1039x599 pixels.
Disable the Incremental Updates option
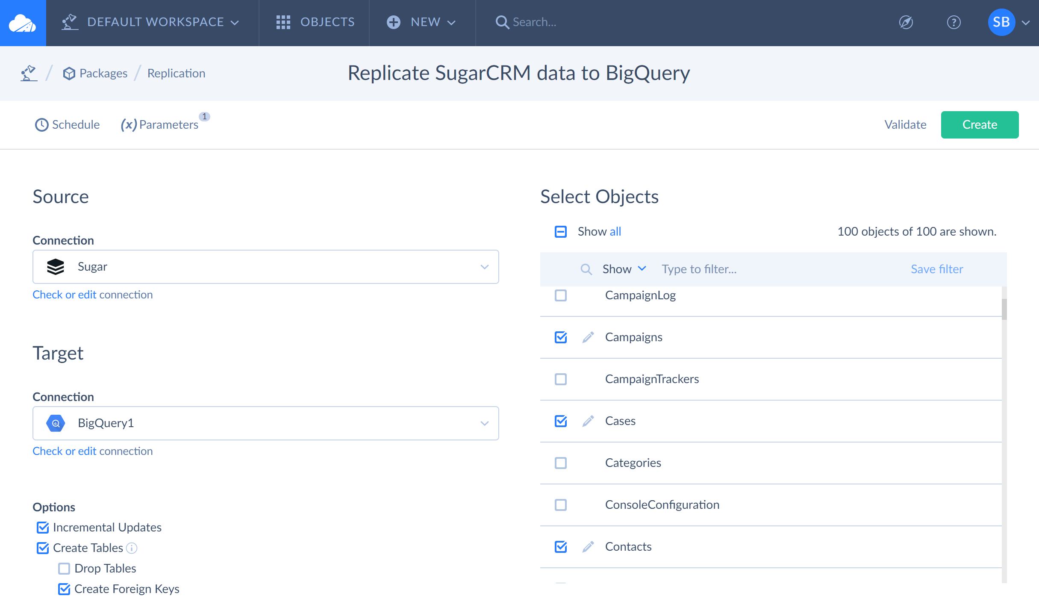point(43,528)
